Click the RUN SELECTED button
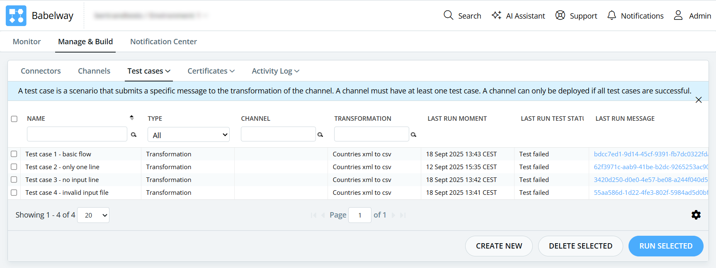Screen dimensions: 716x268 666,246
